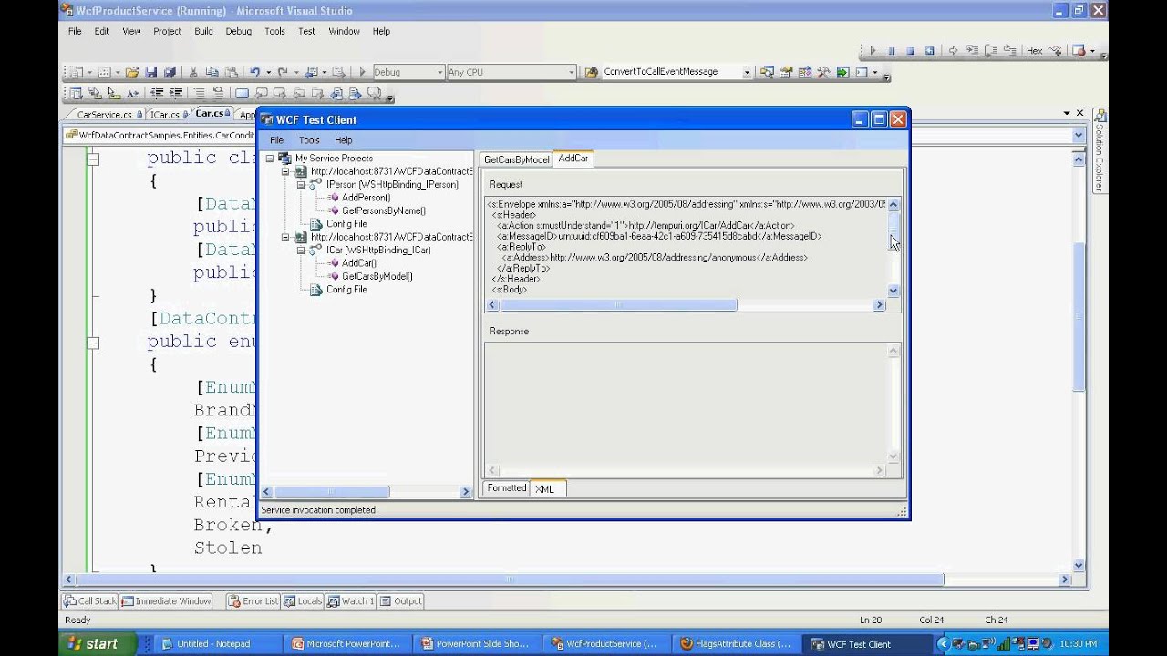This screenshot has height=656, width=1167.
Task: Click the Step Into icon
Action: tap(972, 51)
